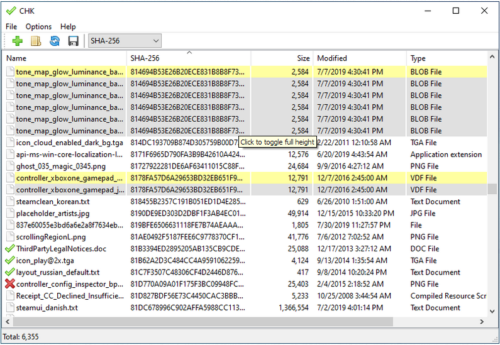Open the File menu

[11, 26]
